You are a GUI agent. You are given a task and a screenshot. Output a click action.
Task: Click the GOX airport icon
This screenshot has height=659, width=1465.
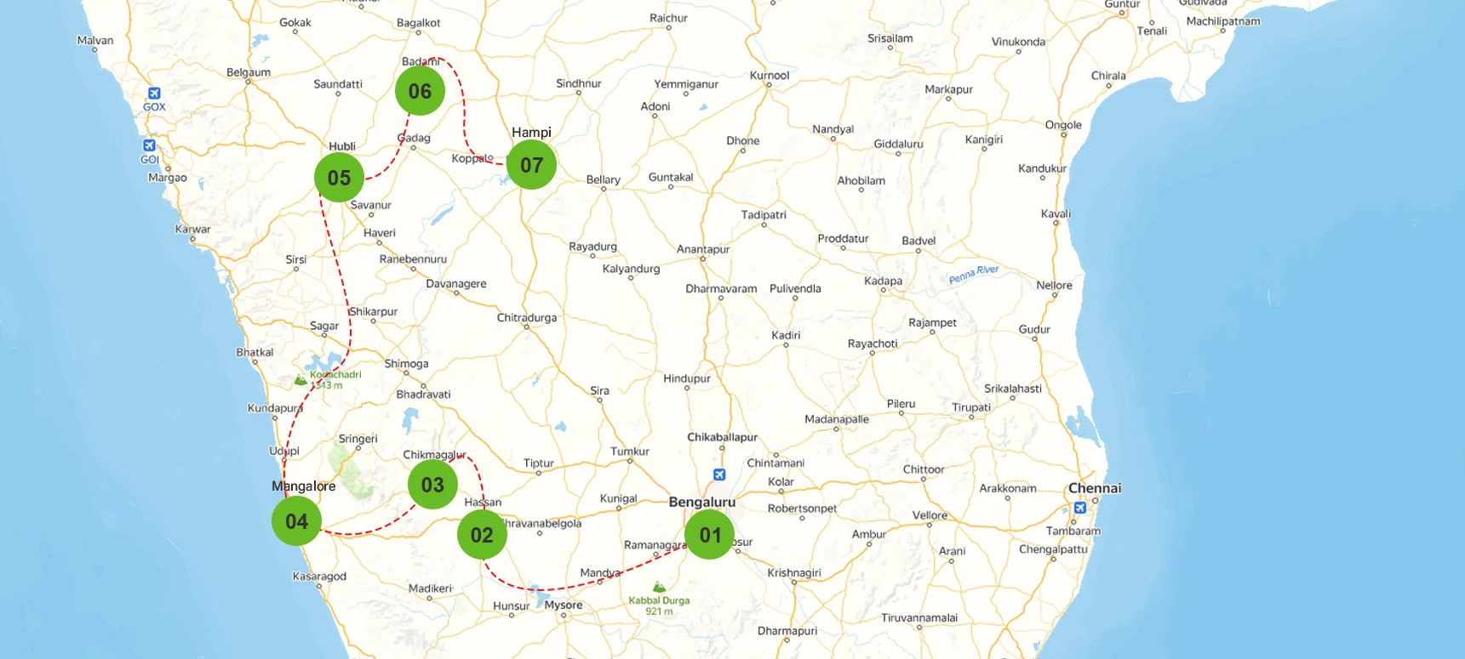point(154,94)
